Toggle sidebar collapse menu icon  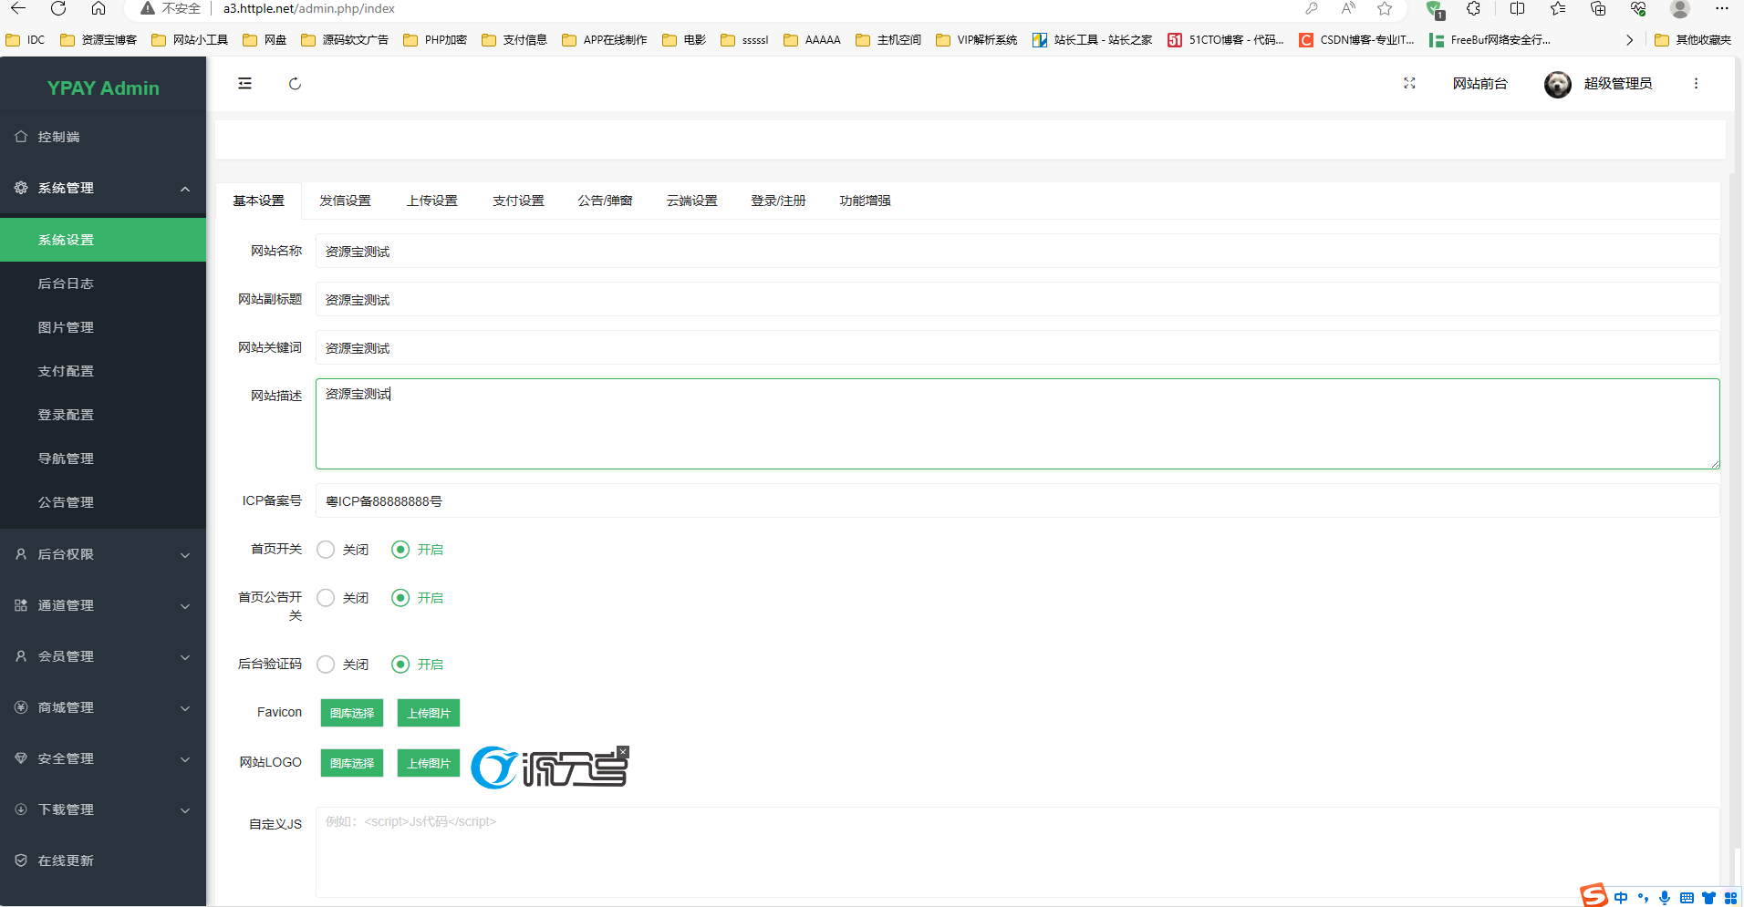pyautogui.click(x=244, y=84)
